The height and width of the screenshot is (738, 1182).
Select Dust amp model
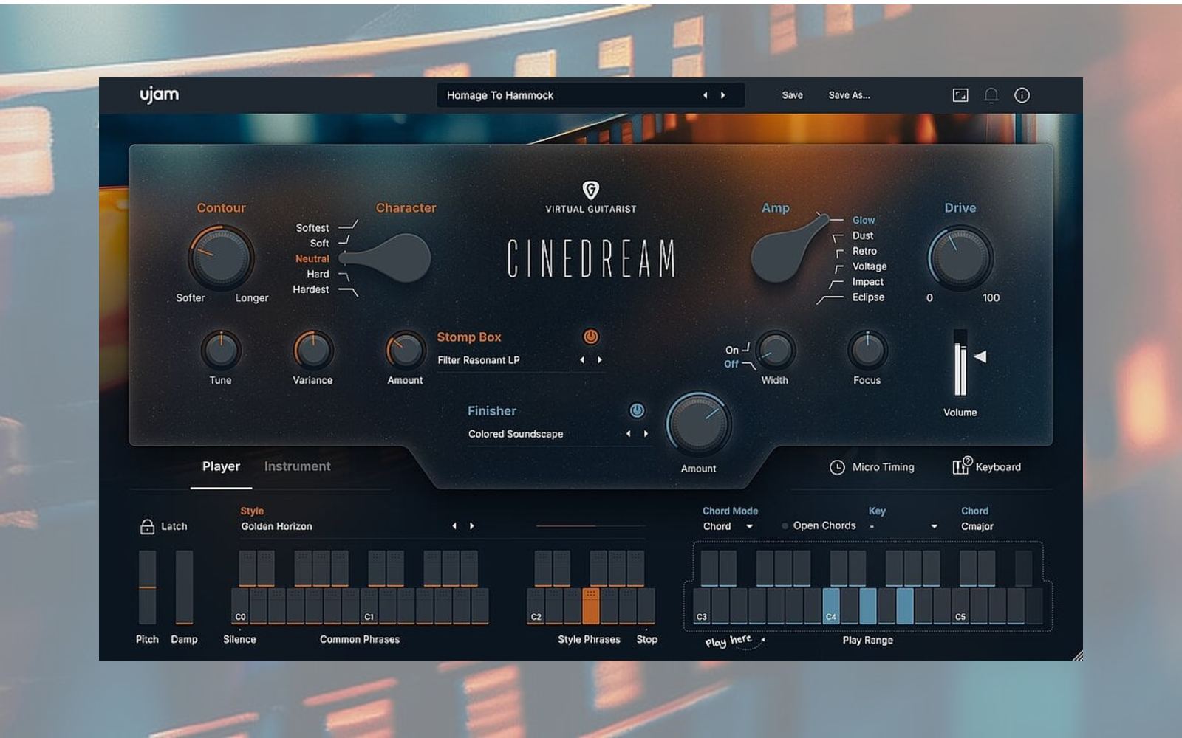(863, 235)
